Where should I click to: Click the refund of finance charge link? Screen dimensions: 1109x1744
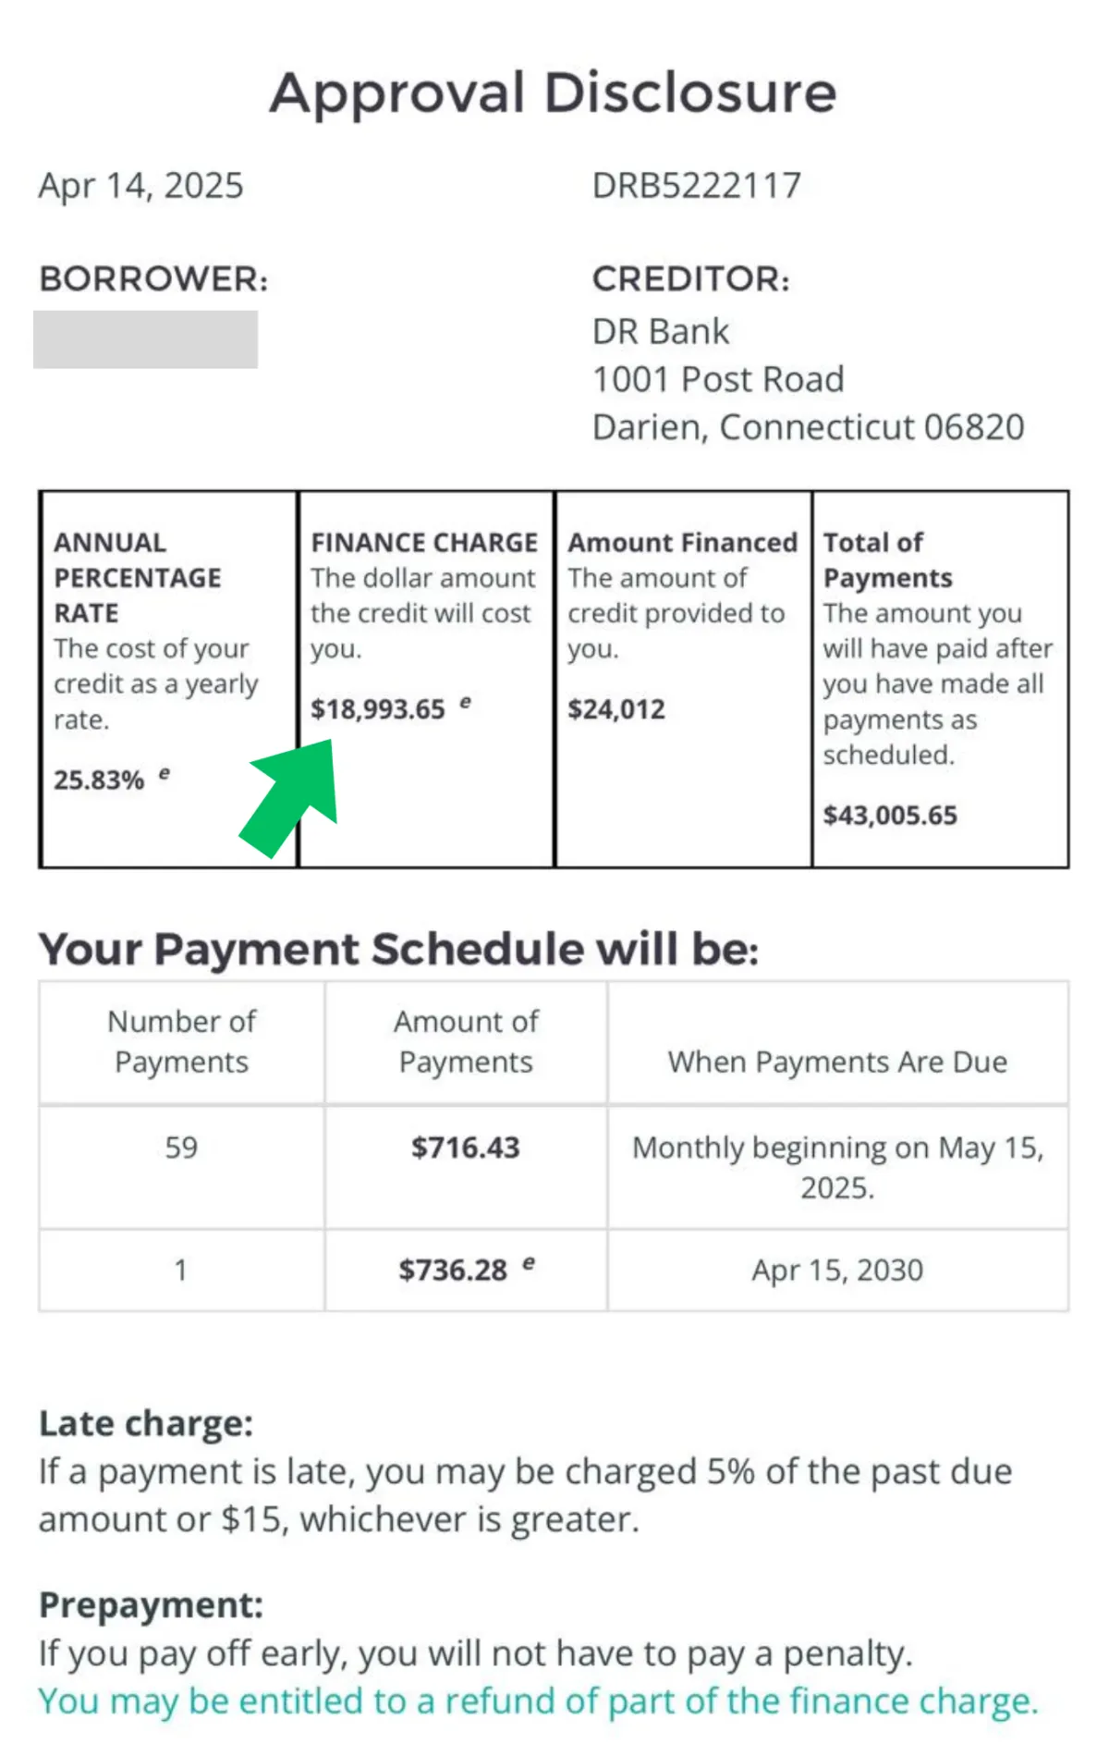point(539,1701)
